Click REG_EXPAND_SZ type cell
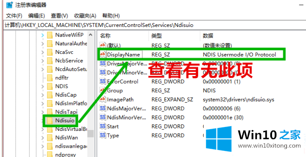 [172, 100]
